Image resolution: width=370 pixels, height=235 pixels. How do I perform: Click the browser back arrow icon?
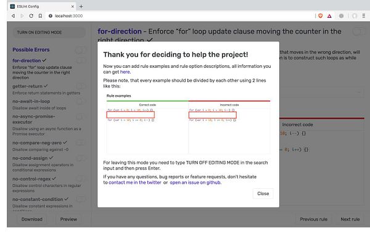[13, 16]
